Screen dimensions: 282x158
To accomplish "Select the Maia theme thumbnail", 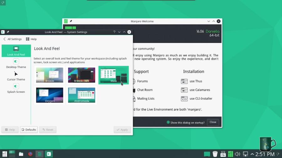I will (113, 75).
